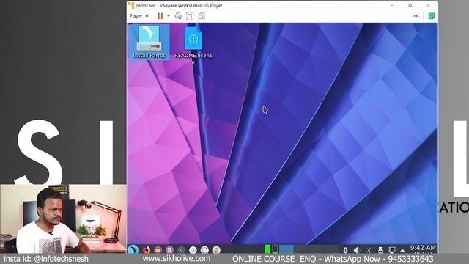
Task: Toggle Unity mode in VMware toolbar
Action: click(202, 16)
